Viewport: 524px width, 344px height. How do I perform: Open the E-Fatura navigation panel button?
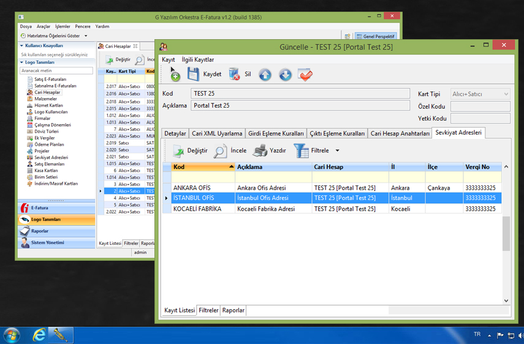point(56,208)
